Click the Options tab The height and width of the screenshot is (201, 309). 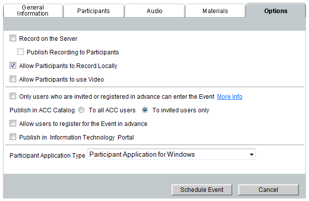click(x=276, y=11)
